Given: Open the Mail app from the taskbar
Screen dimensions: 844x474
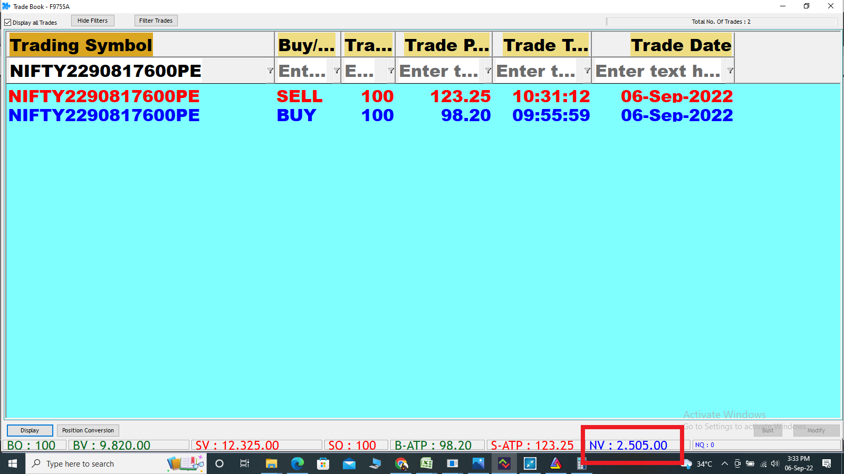Looking at the screenshot, I should [x=349, y=463].
